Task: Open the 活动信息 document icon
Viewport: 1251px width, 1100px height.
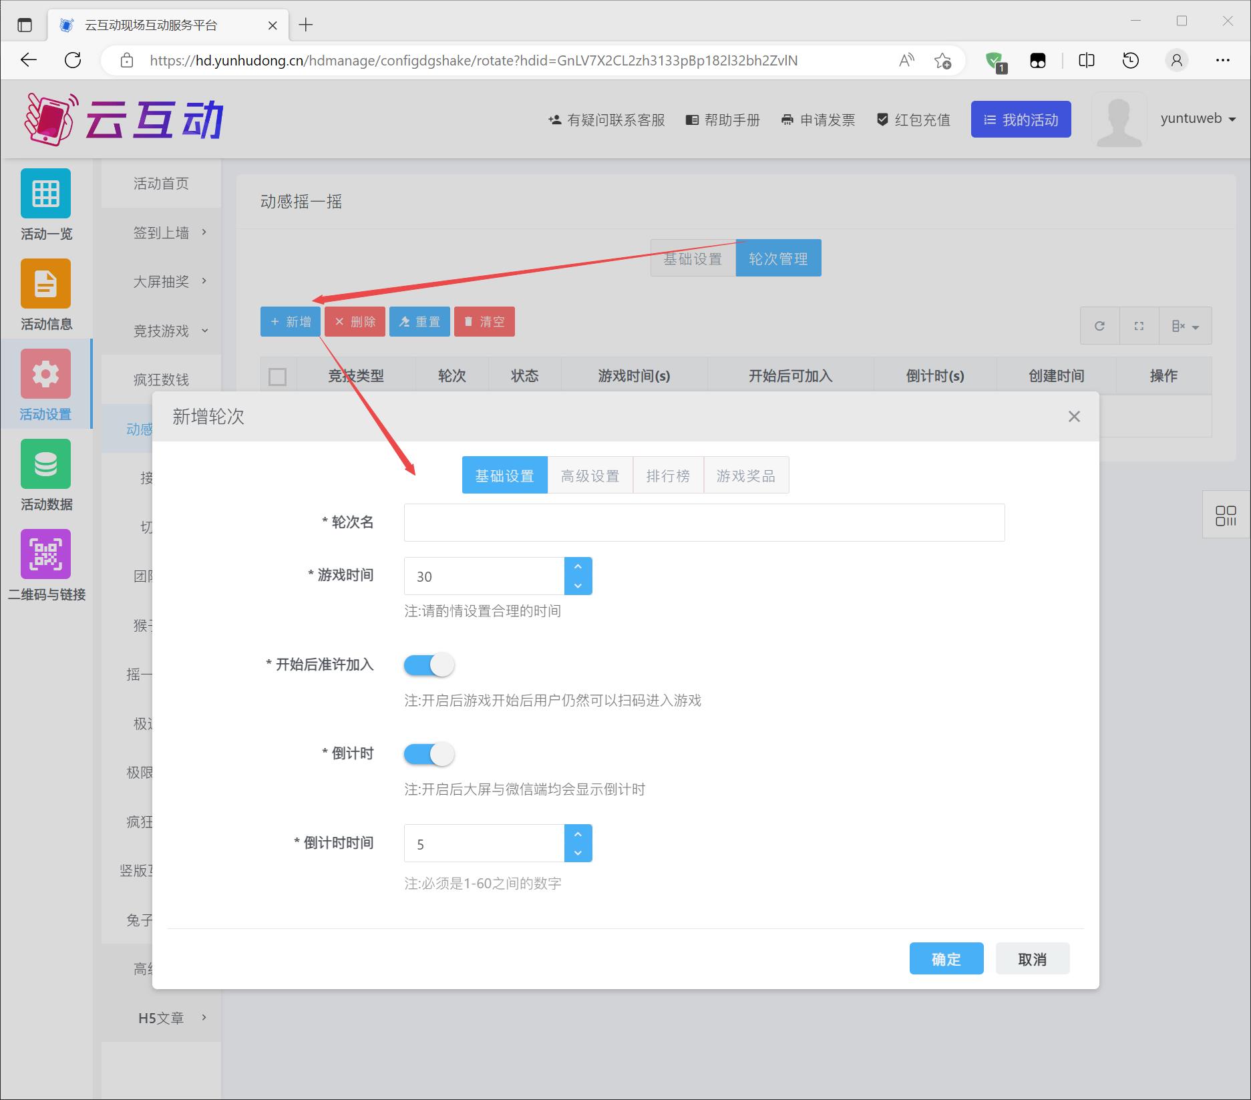Action: 45,284
